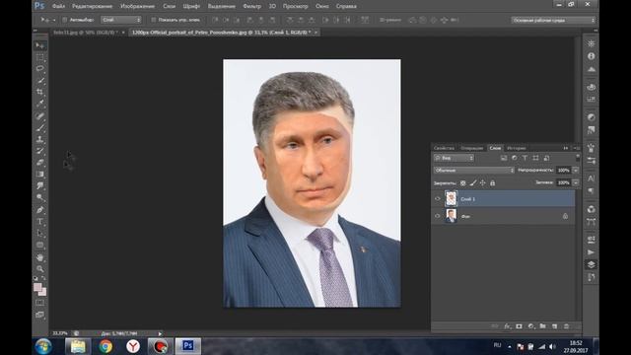Add a layer mask to Слой 1
631x355 pixels.
click(519, 326)
